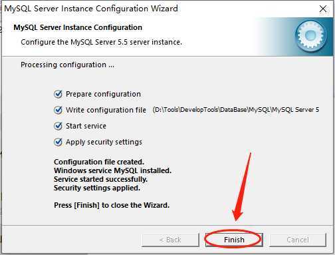Click the Cancel button
Image resolution: width=335 pixels, height=255 pixels.
pyautogui.click(x=298, y=240)
